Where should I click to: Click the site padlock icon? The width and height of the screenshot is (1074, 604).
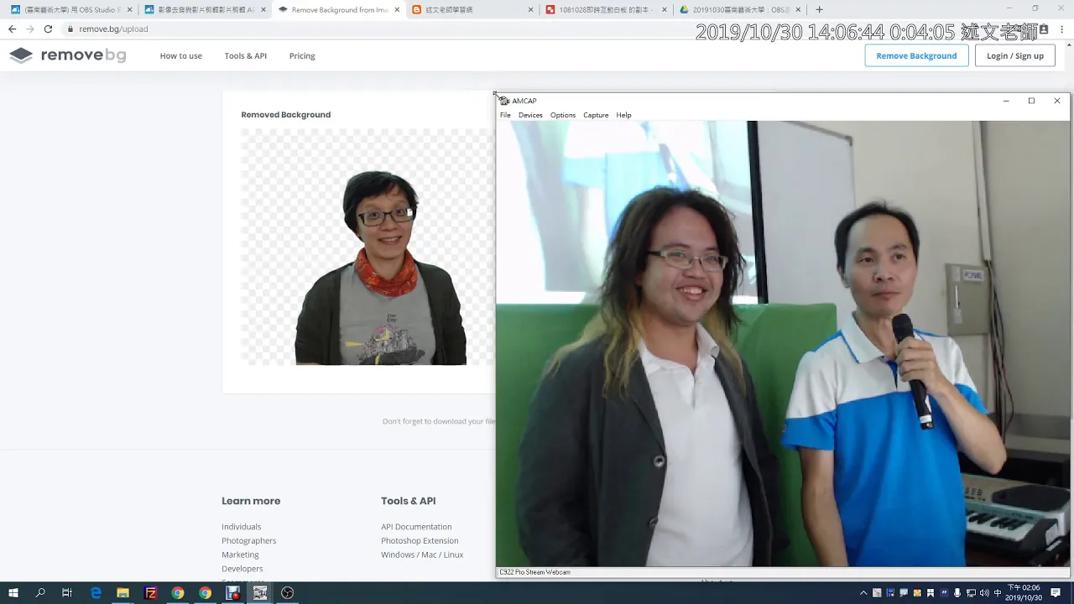pyautogui.click(x=71, y=29)
